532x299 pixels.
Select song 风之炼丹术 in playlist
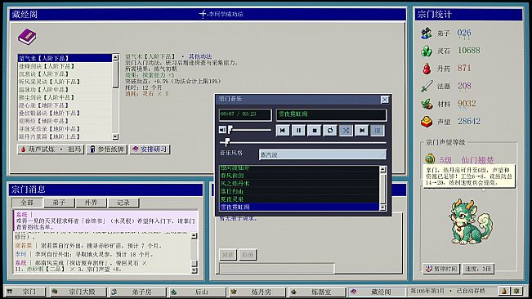point(299,183)
